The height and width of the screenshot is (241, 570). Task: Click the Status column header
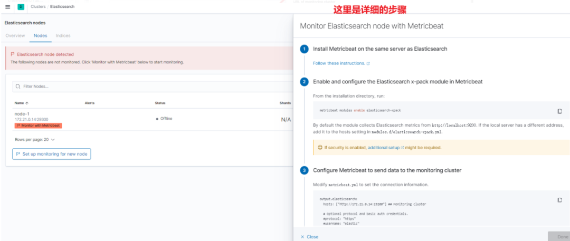tap(160, 103)
